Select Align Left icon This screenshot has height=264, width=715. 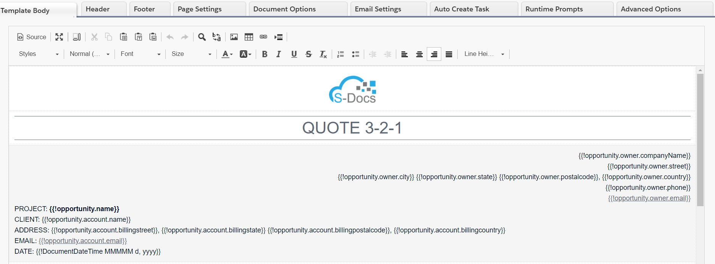[405, 54]
